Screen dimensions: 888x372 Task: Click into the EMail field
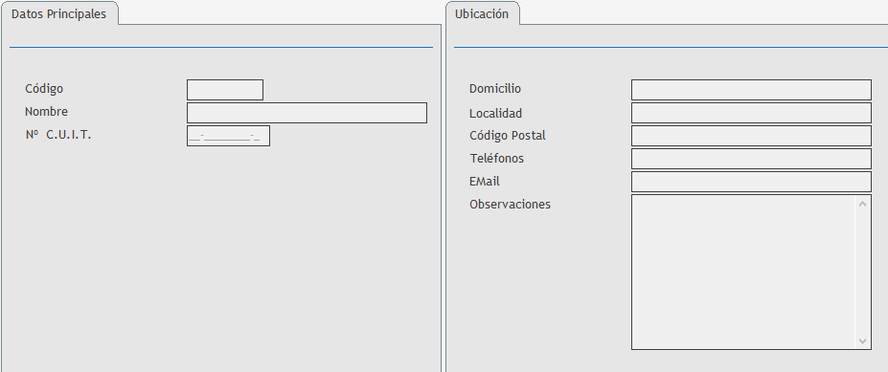[751, 182]
